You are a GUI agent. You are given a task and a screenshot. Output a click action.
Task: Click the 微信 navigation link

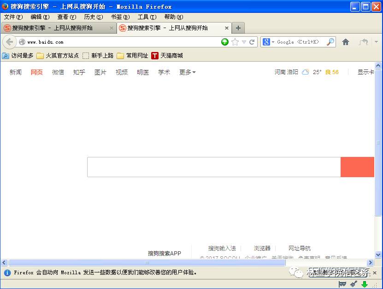point(58,72)
